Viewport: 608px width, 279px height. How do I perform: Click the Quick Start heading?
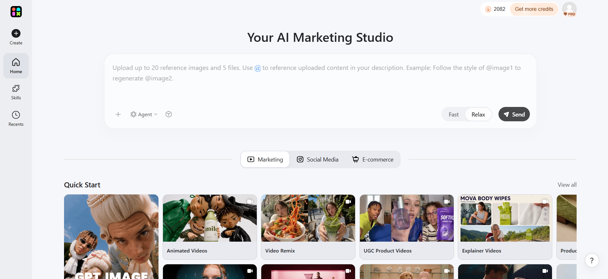click(x=82, y=185)
